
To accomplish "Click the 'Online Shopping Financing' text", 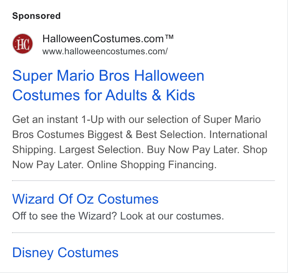I will [x=150, y=164].
